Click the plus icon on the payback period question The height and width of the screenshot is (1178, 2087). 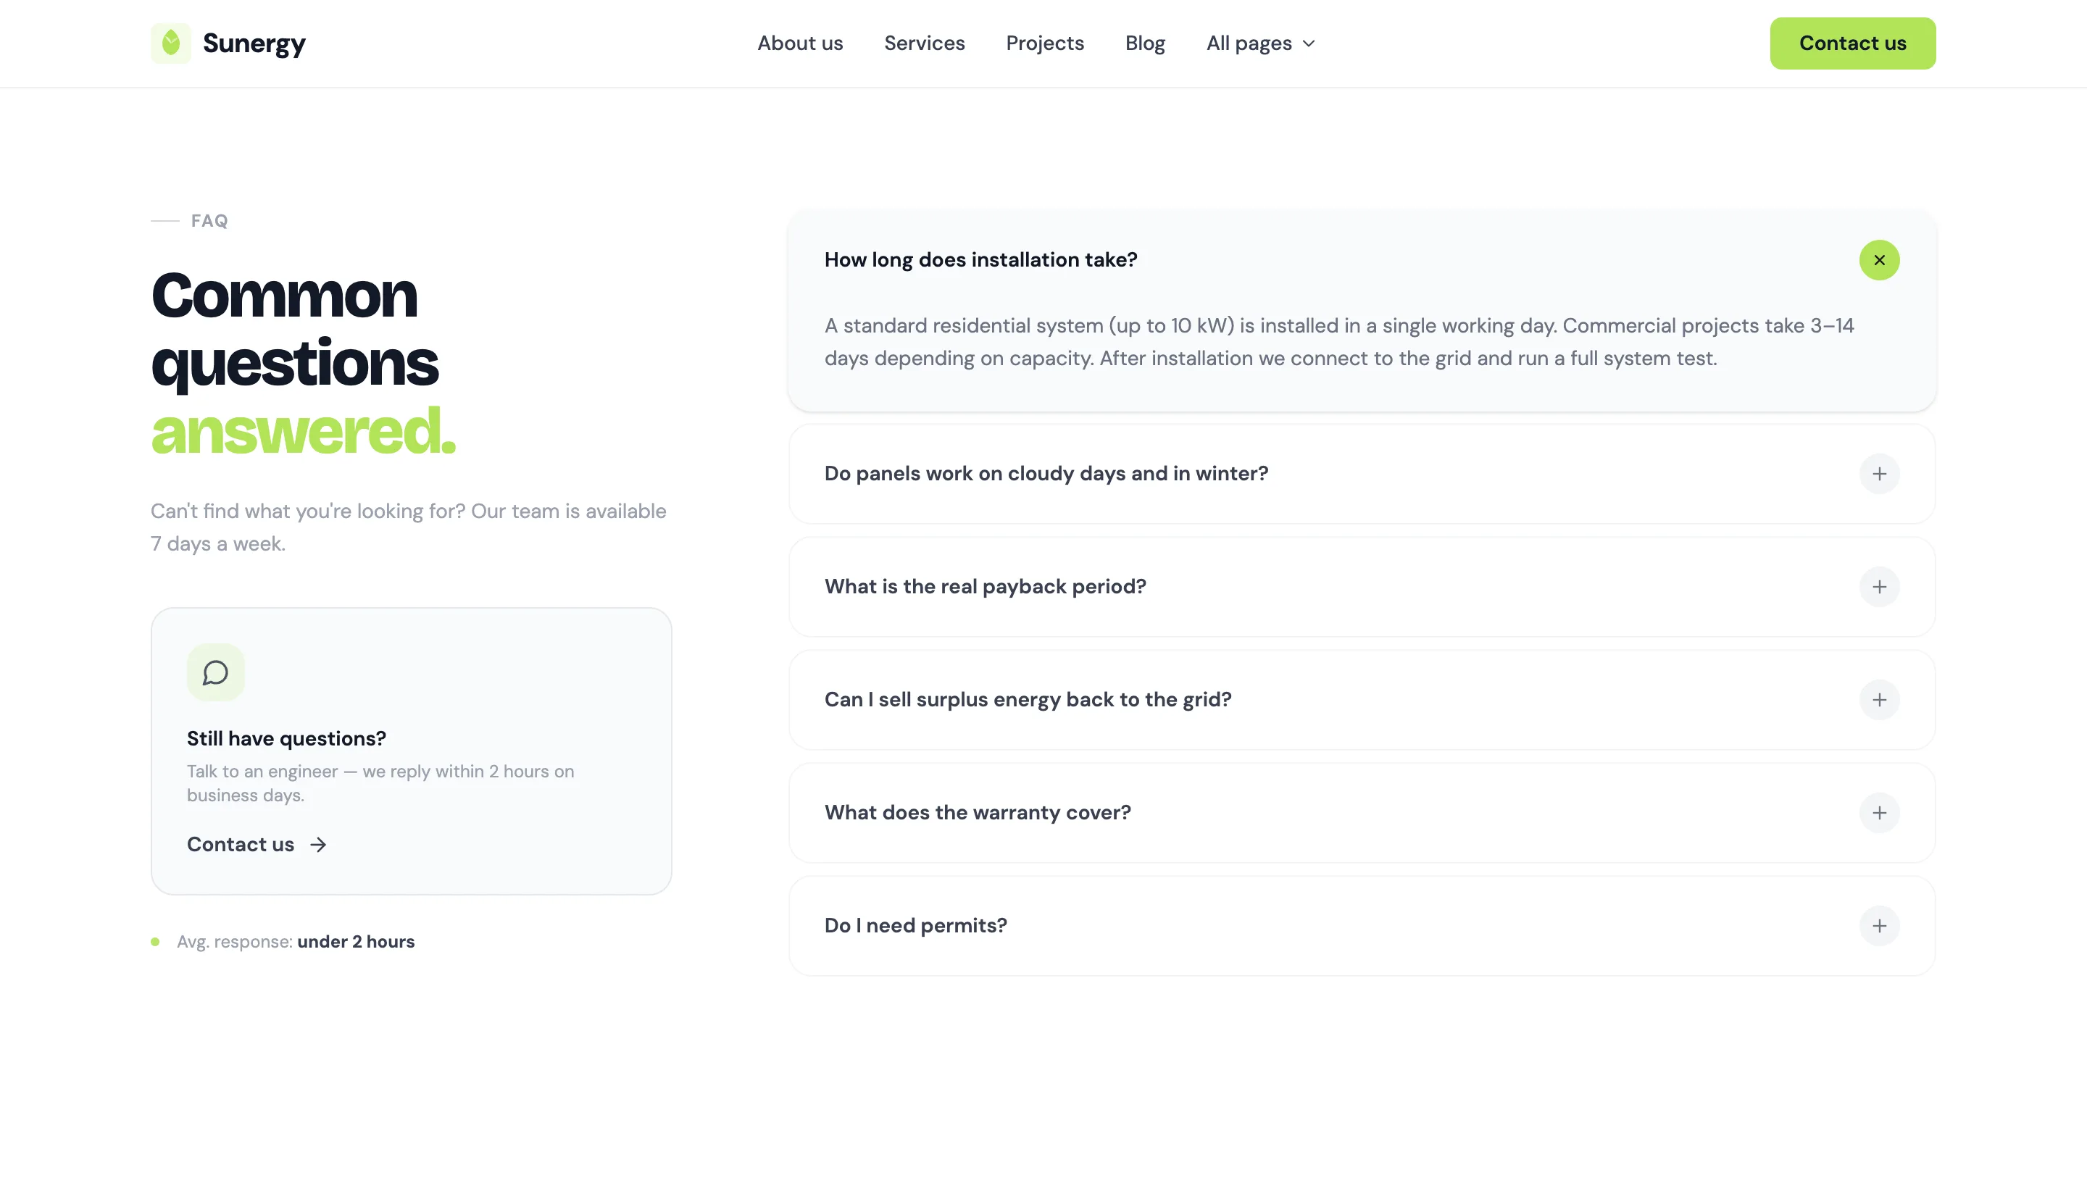coord(1880,587)
